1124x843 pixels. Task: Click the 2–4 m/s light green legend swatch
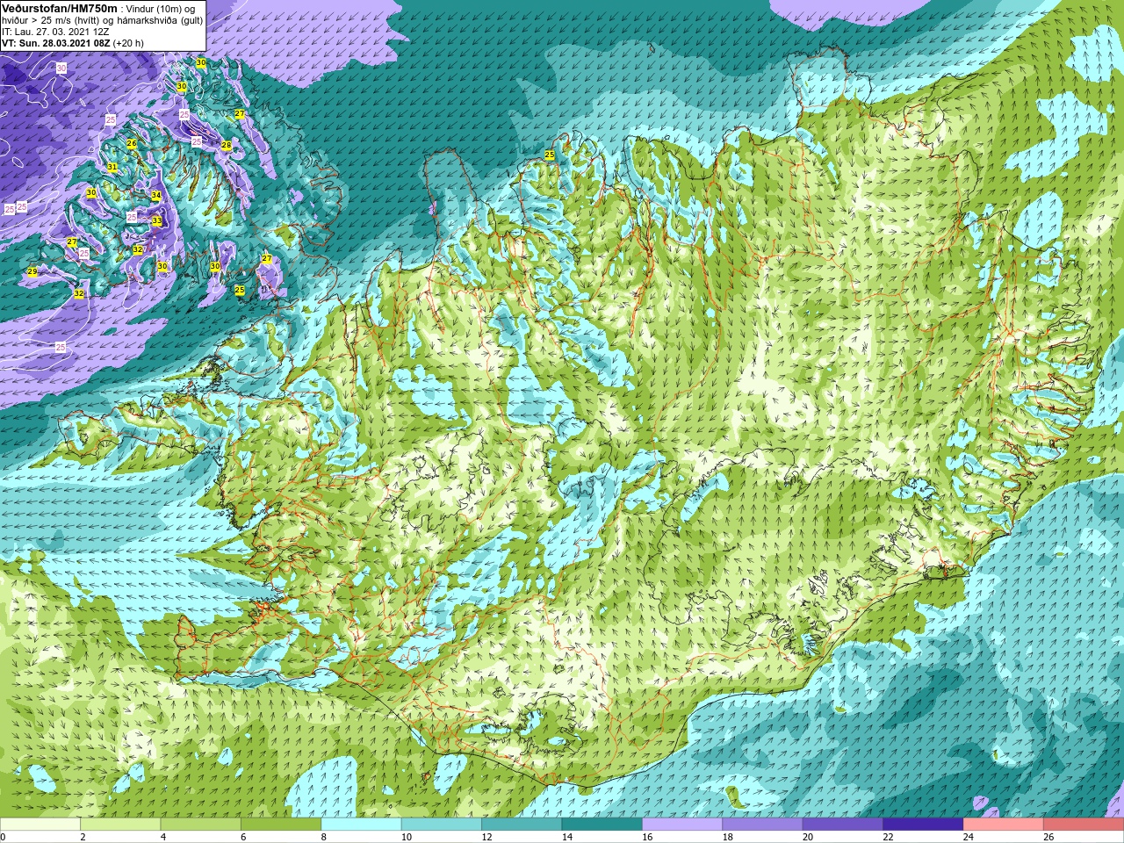point(120,825)
